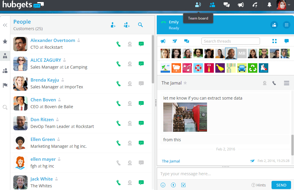This screenshot has width=294, height=190.
Task: Open the notifications bell
Action: (x=269, y=5)
